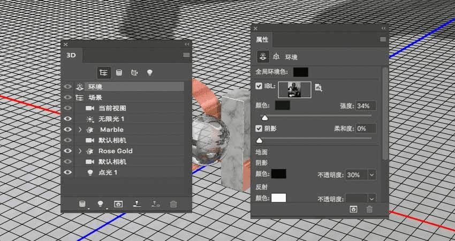Image resolution: width=455 pixels, height=241 pixels.
Task: Disable the IBL checkbox
Action: pyautogui.click(x=259, y=86)
